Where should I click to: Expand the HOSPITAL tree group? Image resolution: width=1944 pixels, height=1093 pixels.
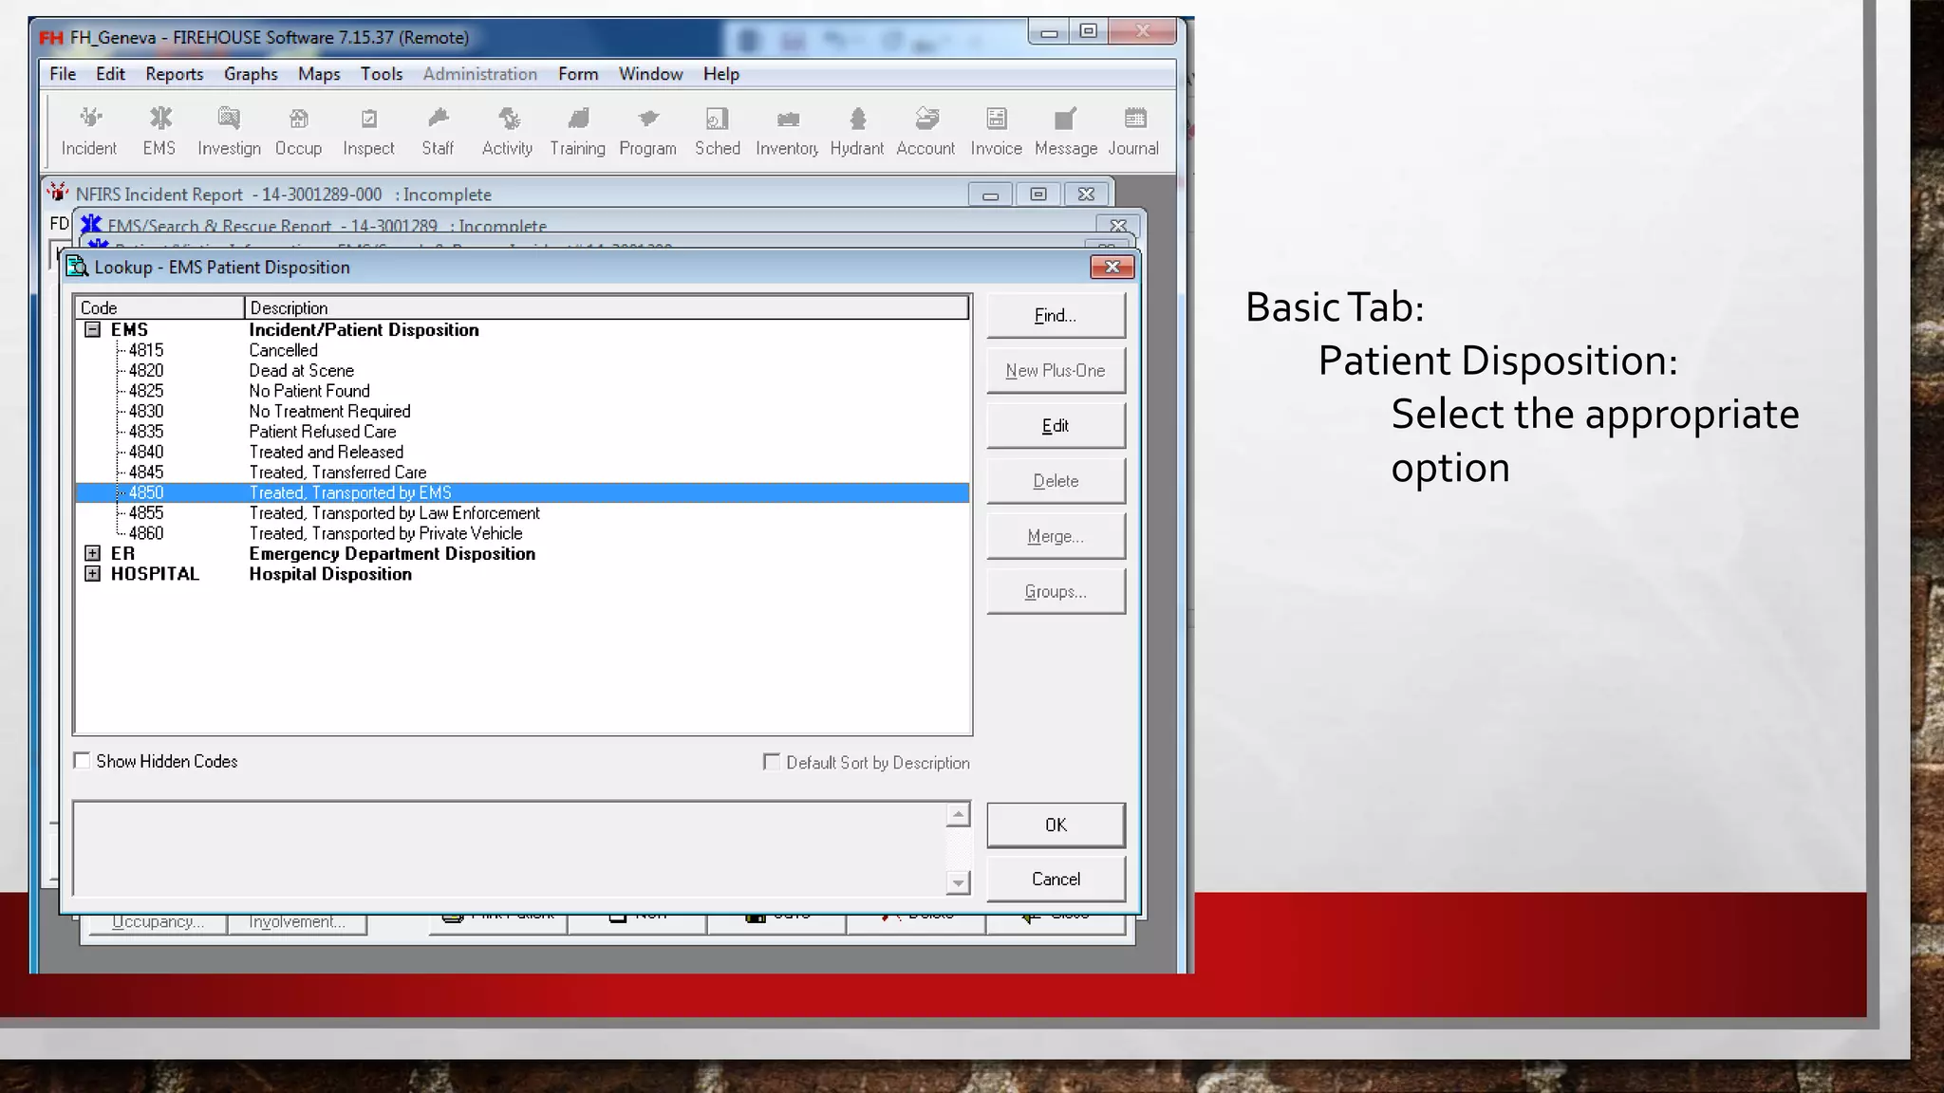click(92, 573)
